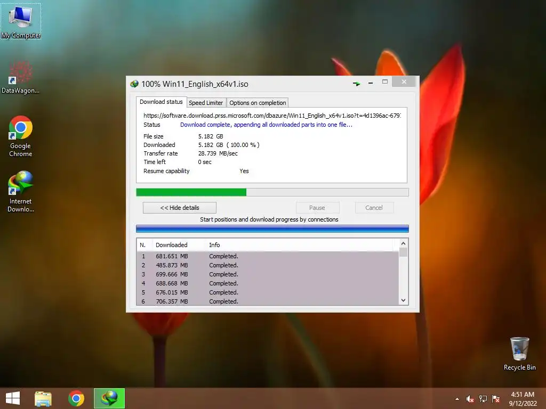546x409 pixels.
Task: Minimize the IDM download dialog
Action: pos(371,83)
